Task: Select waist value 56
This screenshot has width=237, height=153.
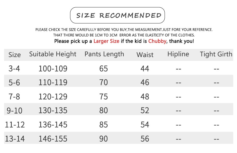Action: [x=145, y=139]
